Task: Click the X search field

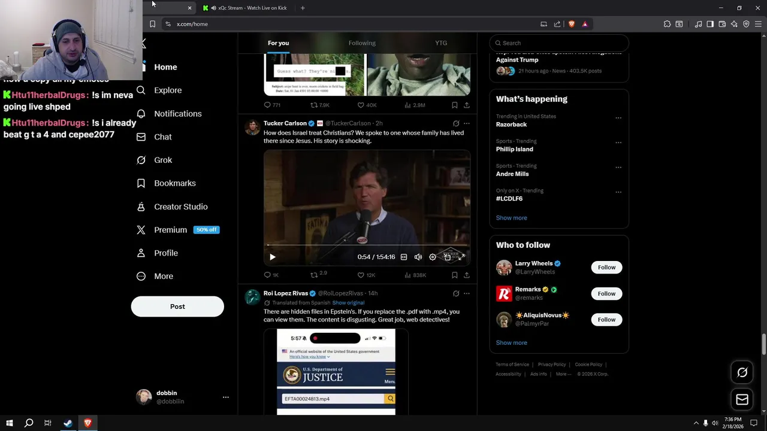Action: tap(559, 43)
